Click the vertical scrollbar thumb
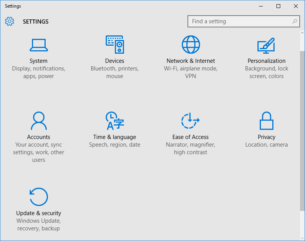Screen dimensions: 305x241 [x=302, y=131]
